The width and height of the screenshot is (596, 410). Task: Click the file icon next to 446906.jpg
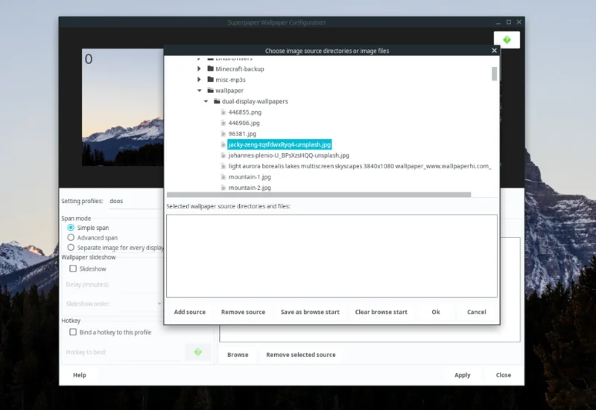coord(223,123)
